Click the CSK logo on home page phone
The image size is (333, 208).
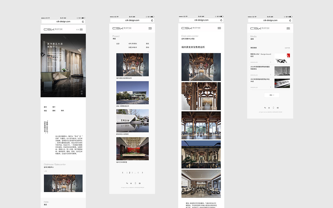[53, 30]
